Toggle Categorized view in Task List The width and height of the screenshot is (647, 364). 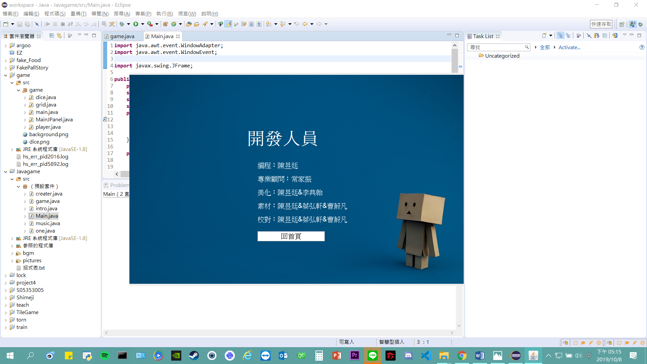click(560, 36)
